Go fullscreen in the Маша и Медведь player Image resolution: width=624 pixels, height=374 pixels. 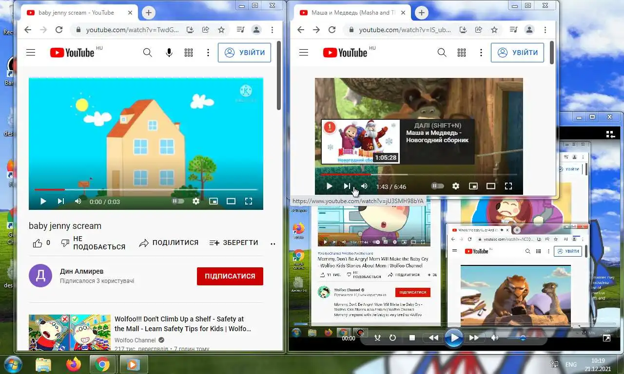pyautogui.click(x=508, y=186)
